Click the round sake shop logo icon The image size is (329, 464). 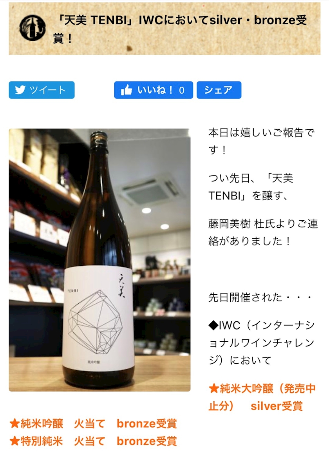pyautogui.click(x=33, y=28)
